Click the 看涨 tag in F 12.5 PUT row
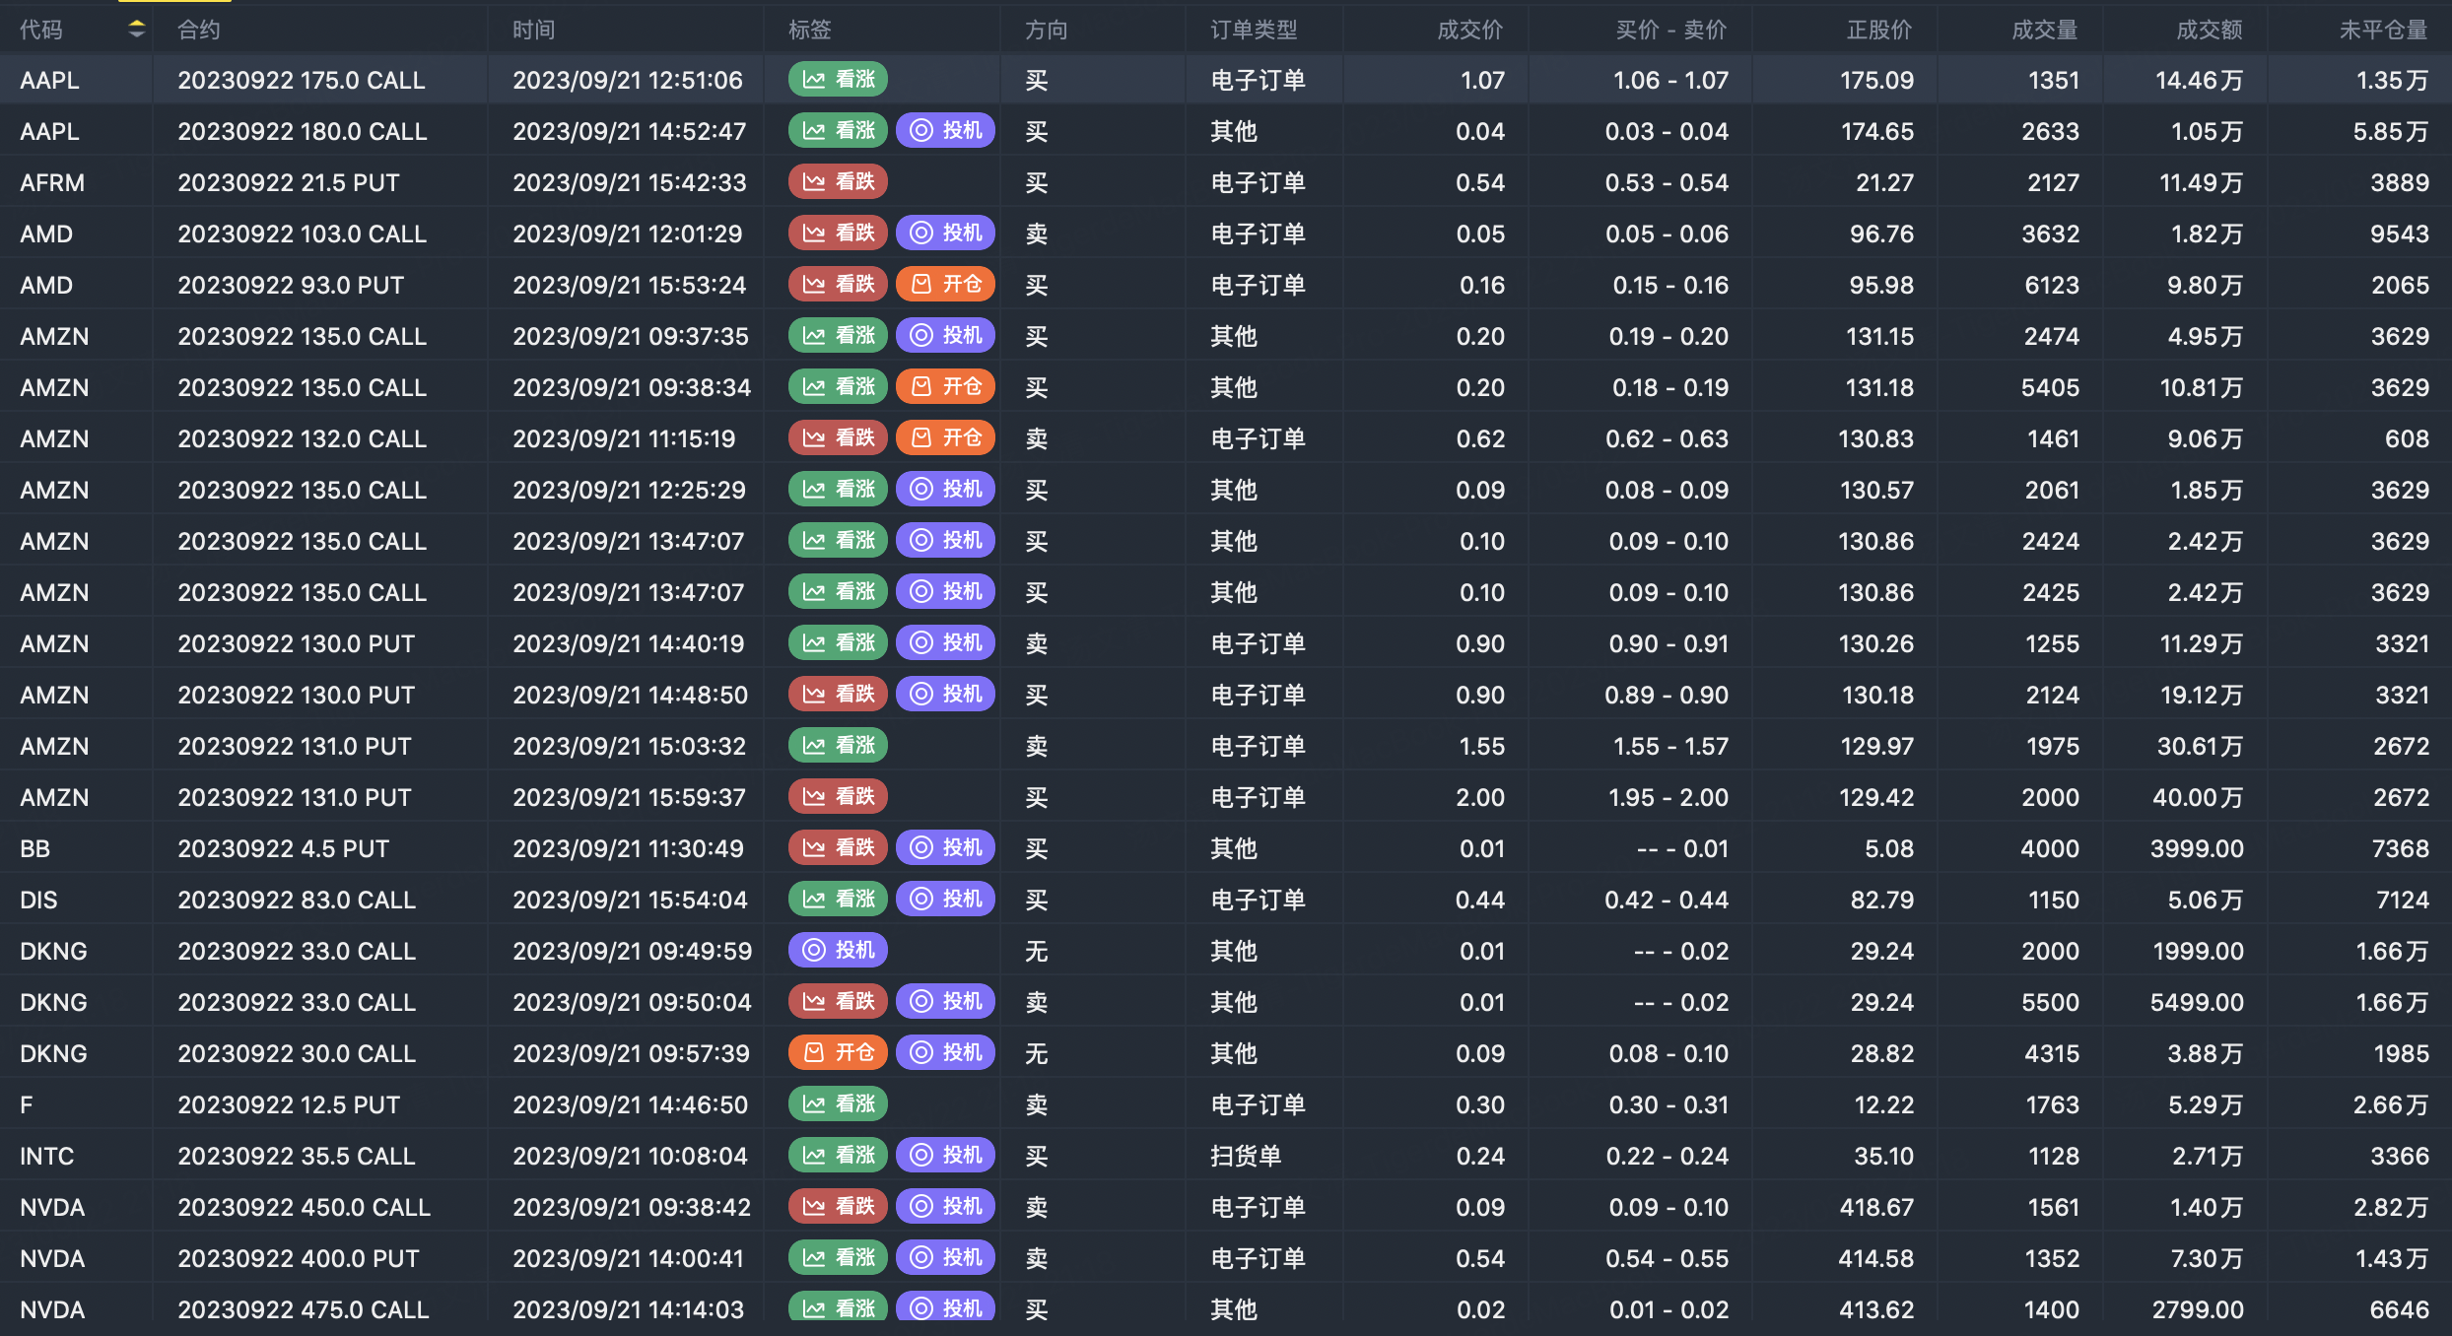 click(838, 1104)
